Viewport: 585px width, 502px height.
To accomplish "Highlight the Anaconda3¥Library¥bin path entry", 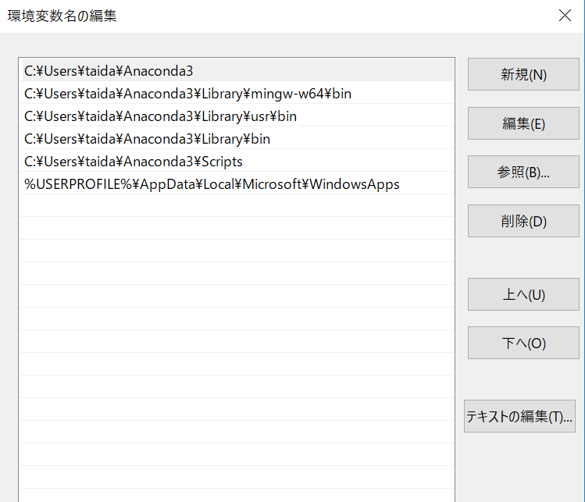I will click(147, 139).
